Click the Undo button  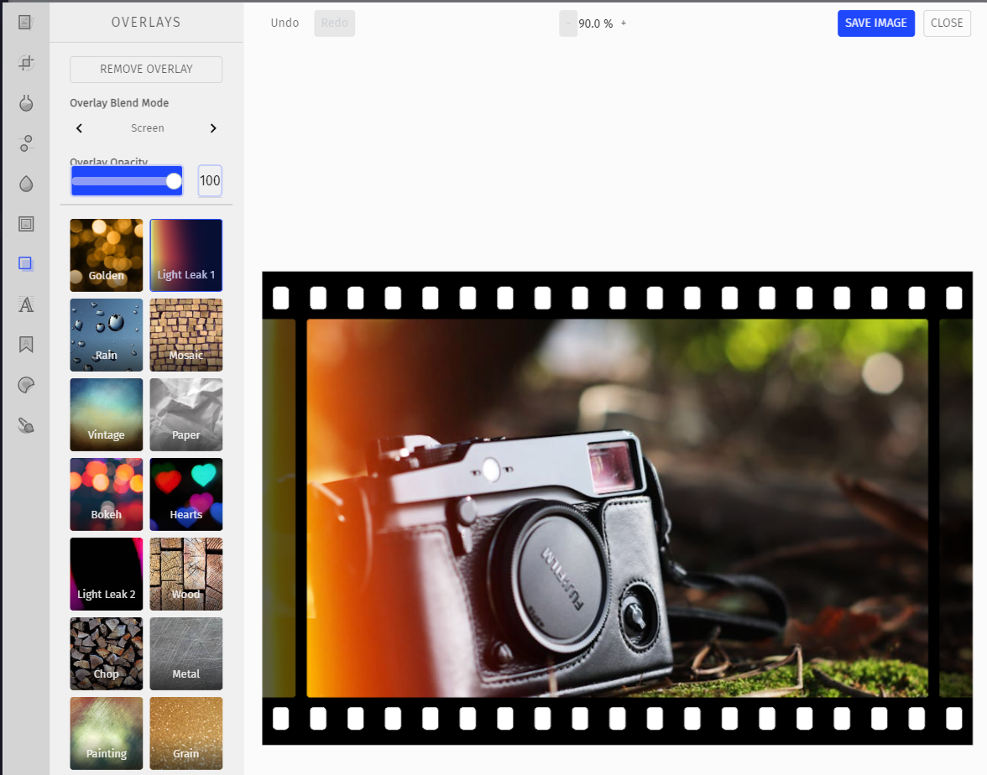(285, 23)
